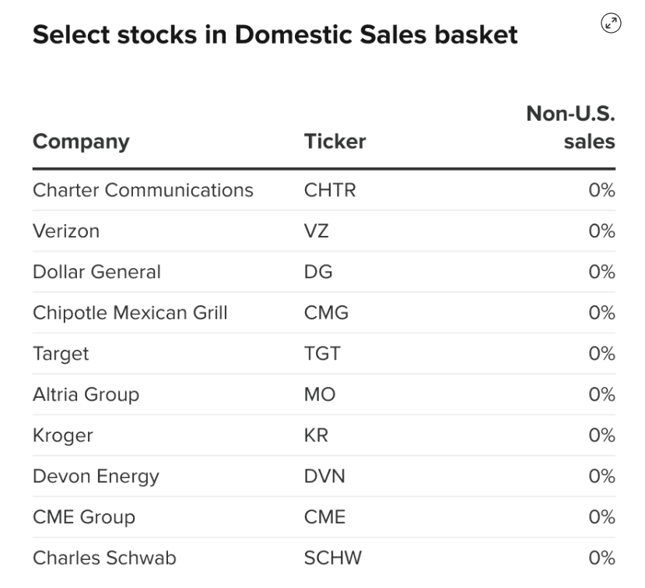The image size is (645, 588).
Task: Click the DG ticker symbol
Action: [x=318, y=272]
